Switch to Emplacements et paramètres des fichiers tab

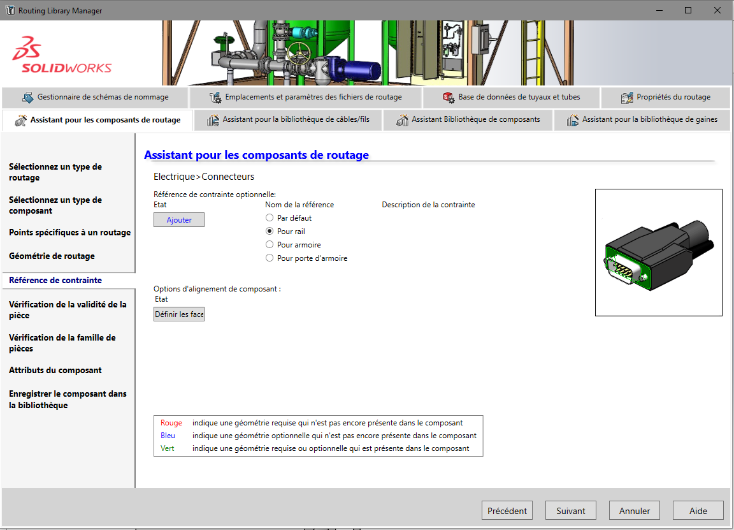click(x=306, y=98)
